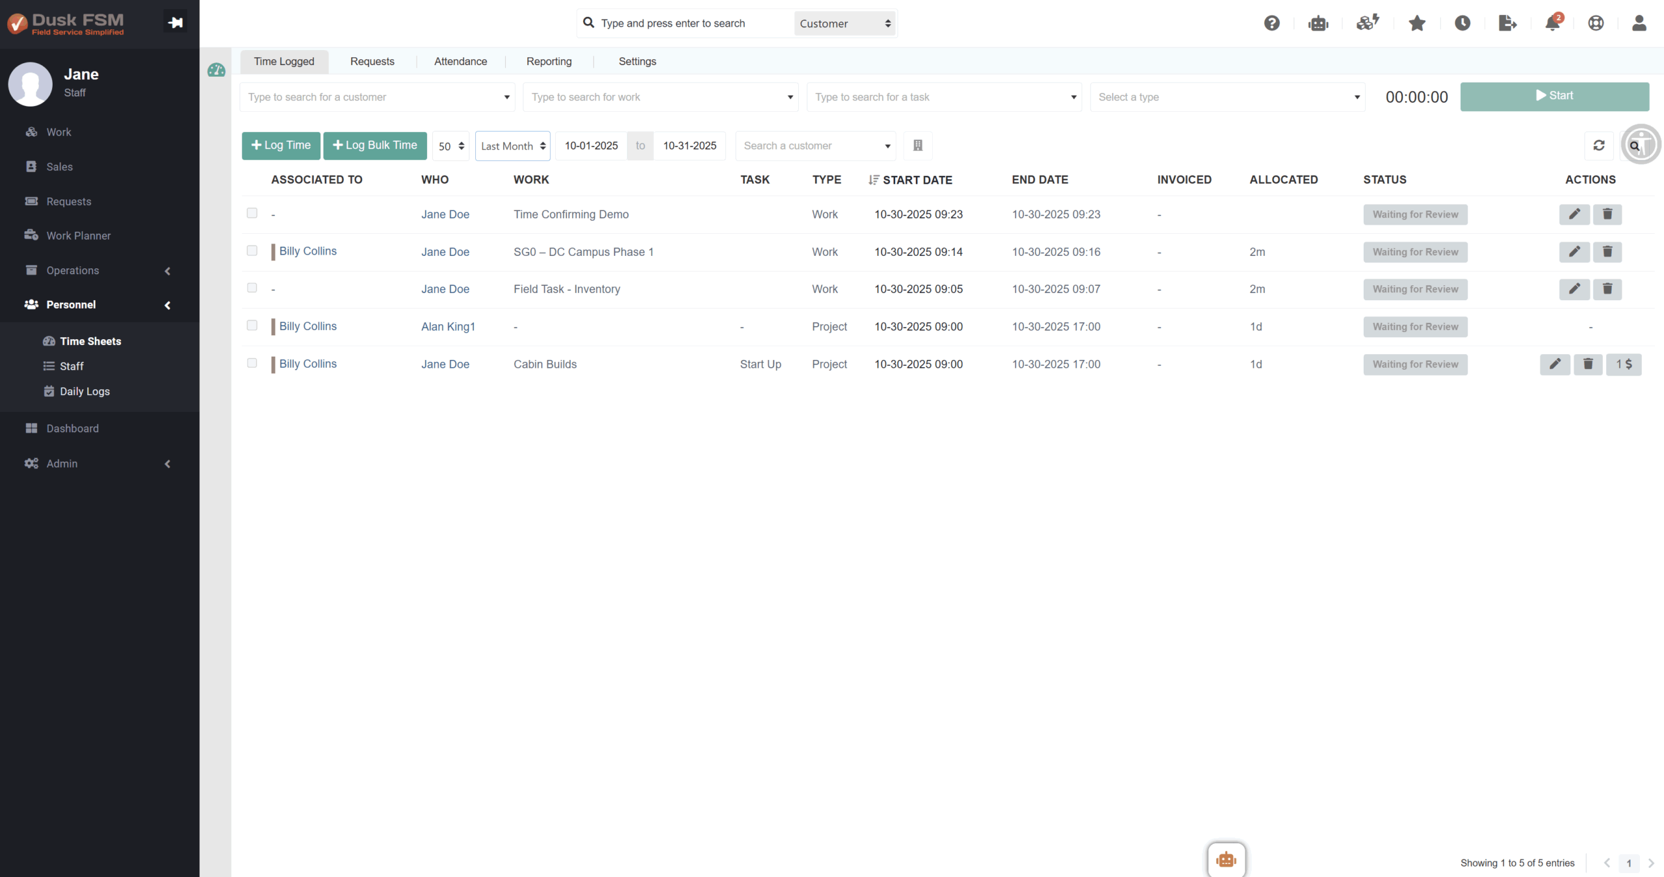1664x877 pixels.
Task: Click the start date field 10-01-2025
Action: click(591, 146)
